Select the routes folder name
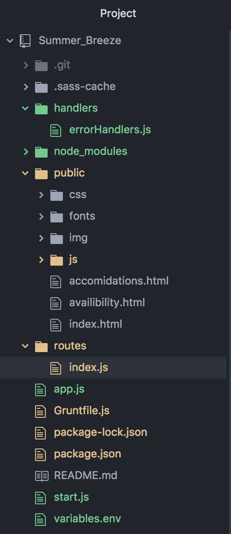This screenshot has width=231, height=534. [70, 346]
